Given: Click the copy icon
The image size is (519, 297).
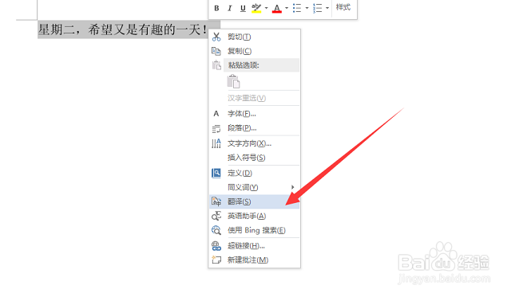Looking at the screenshot, I should [216, 51].
